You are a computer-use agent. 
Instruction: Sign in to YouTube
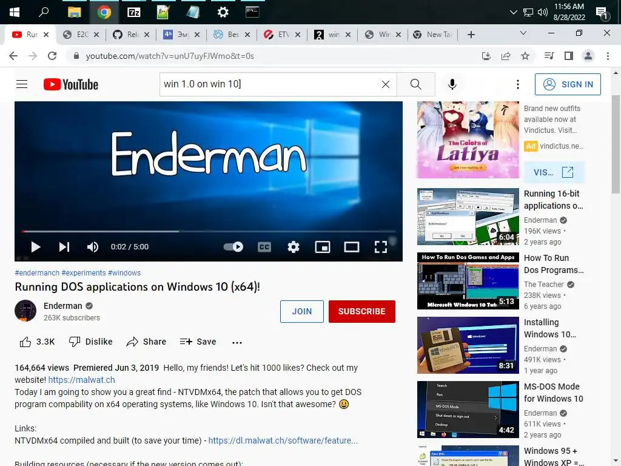568,84
